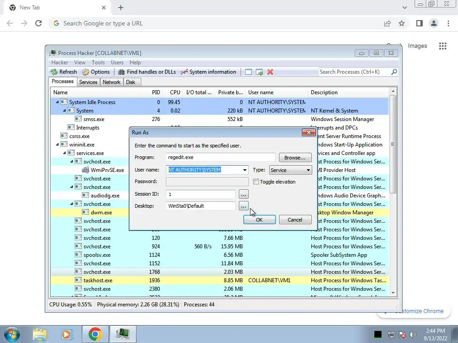This screenshot has width=458, height=343.
Task: Click the Program input field containing regedit.exe
Action: (221, 157)
